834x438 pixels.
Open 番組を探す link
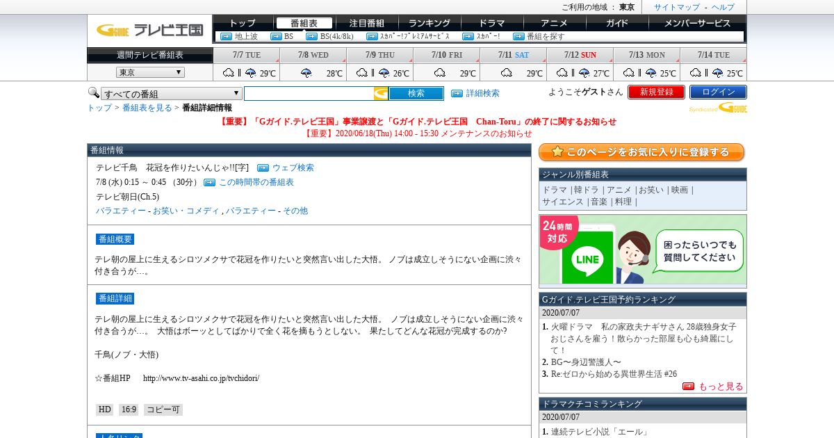click(x=546, y=36)
